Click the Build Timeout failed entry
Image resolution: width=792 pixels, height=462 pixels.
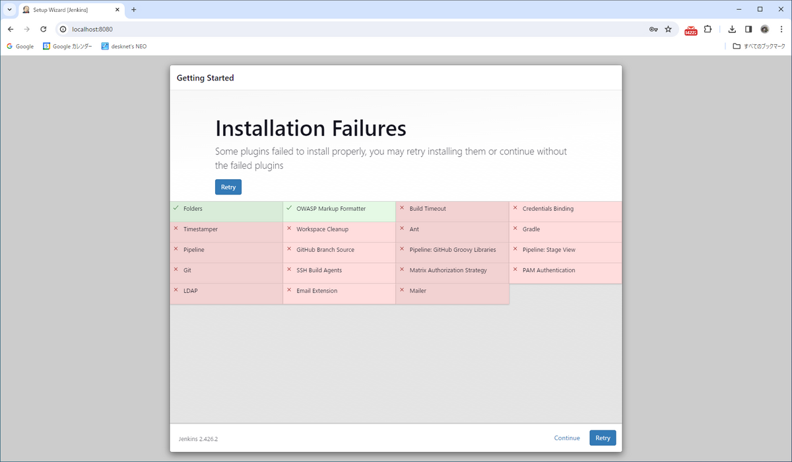click(453, 212)
